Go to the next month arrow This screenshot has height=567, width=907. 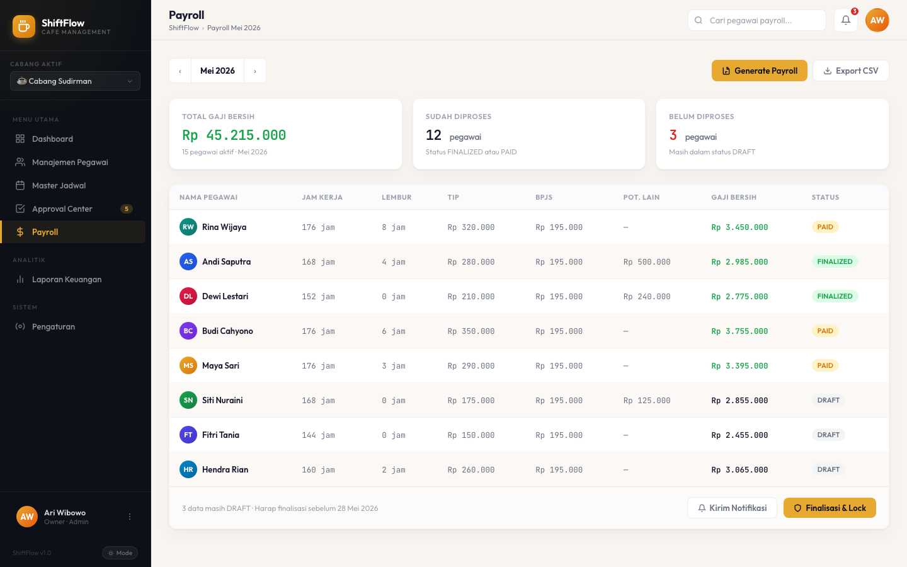click(x=255, y=71)
